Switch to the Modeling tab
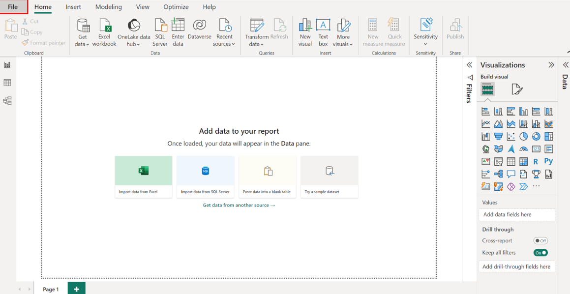This screenshot has width=570, height=294. 108,7
